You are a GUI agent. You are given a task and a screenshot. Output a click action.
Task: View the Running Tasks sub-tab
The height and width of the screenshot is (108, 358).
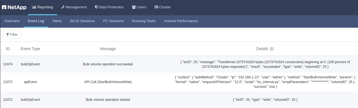(x=144, y=21)
